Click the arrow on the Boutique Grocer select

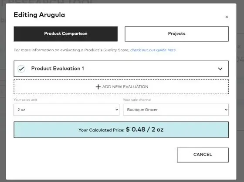coord(226,110)
